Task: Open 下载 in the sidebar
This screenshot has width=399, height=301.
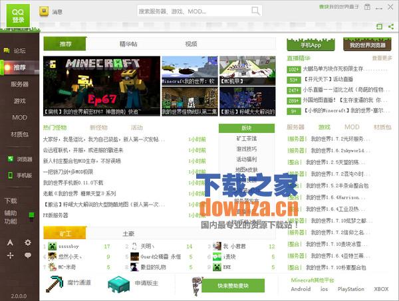Action: (11, 201)
